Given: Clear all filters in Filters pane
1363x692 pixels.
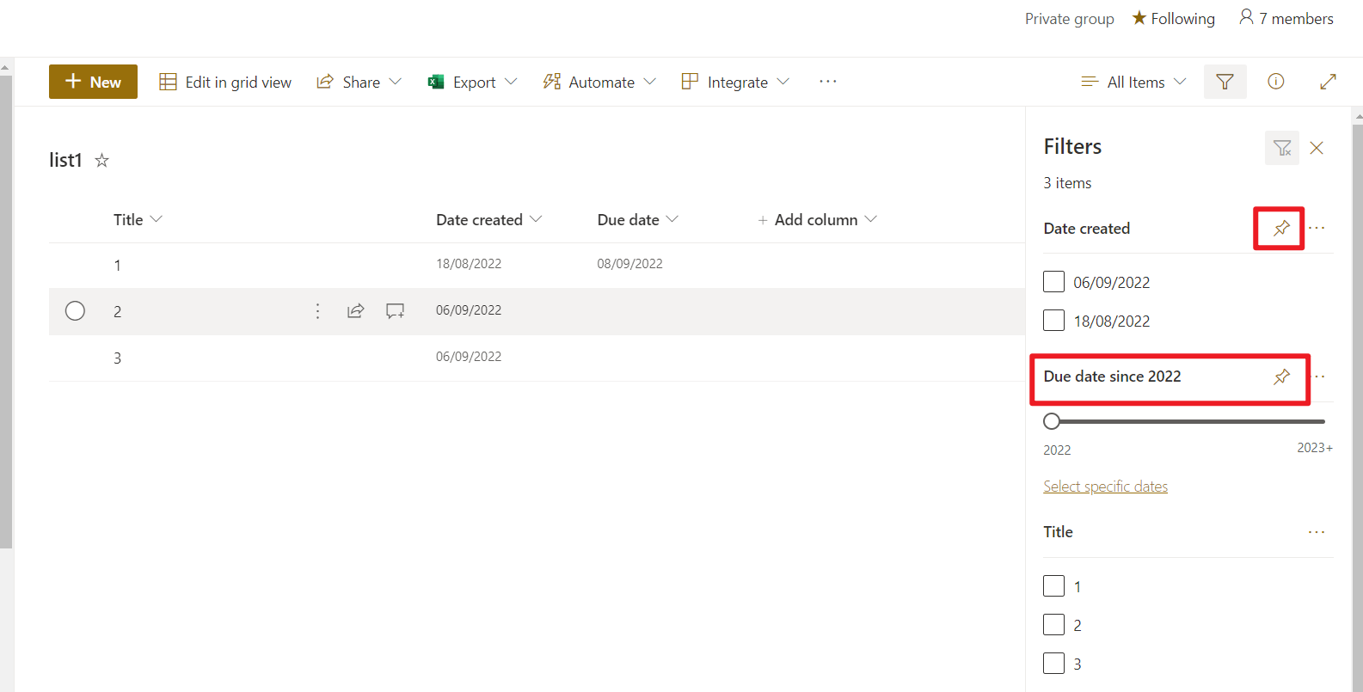Looking at the screenshot, I should (x=1282, y=148).
